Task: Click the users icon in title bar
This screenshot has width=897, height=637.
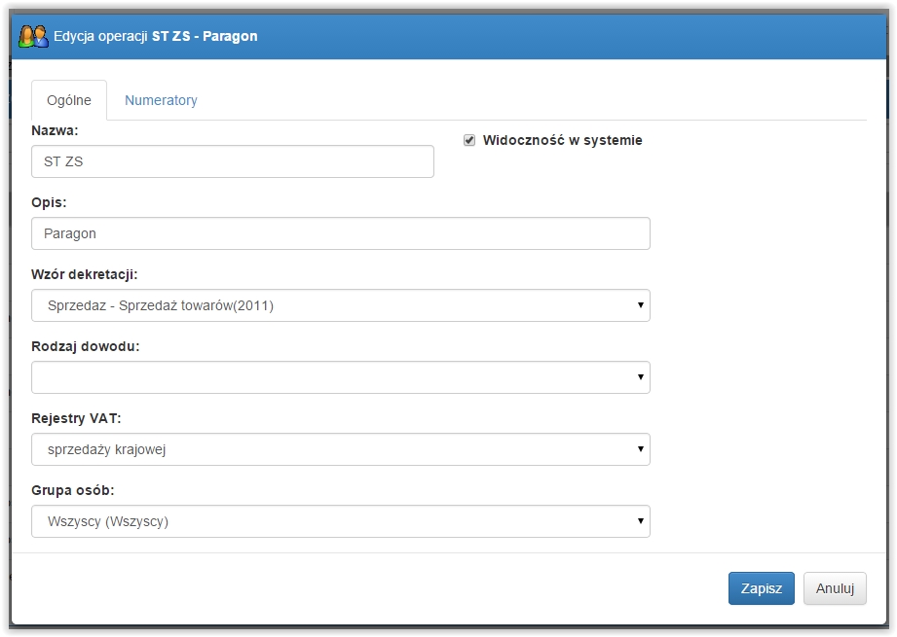Action: point(33,36)
